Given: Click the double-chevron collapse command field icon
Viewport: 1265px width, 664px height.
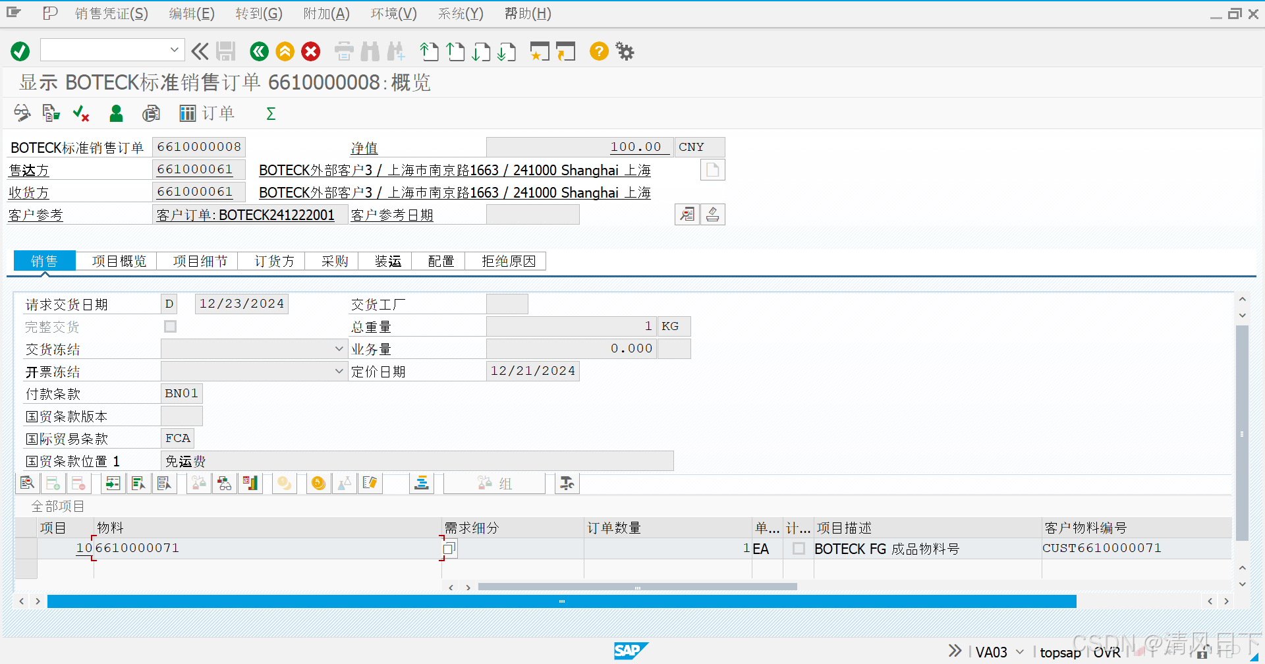Looking at the screenshot, I should tap(200, 51).
